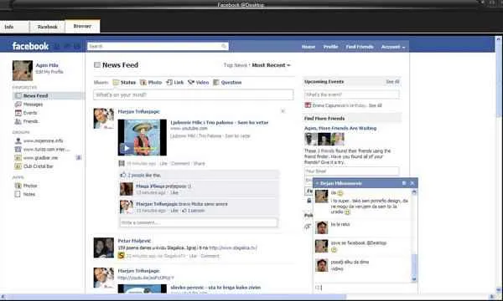Click Edit My Profile link
Image resolution: width=503 pixels, height=301 pixels.
tap(49, 72)
